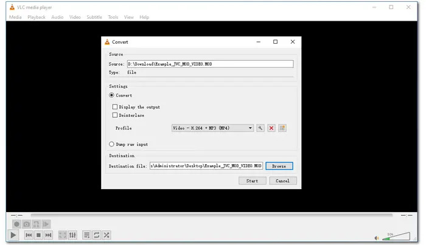The width and height of the screenshot is (426, 245).
Task: Click the Cancel button
Action: pyautogui.click(x=283, y=181)
